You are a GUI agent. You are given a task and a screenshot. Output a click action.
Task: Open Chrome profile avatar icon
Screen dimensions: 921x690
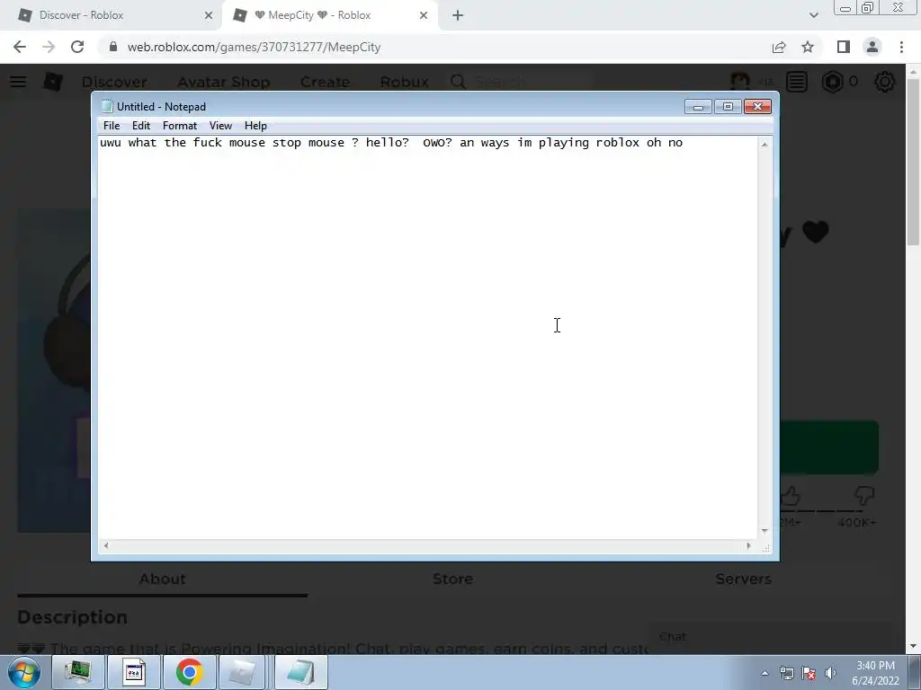click(x=872, y=47)
